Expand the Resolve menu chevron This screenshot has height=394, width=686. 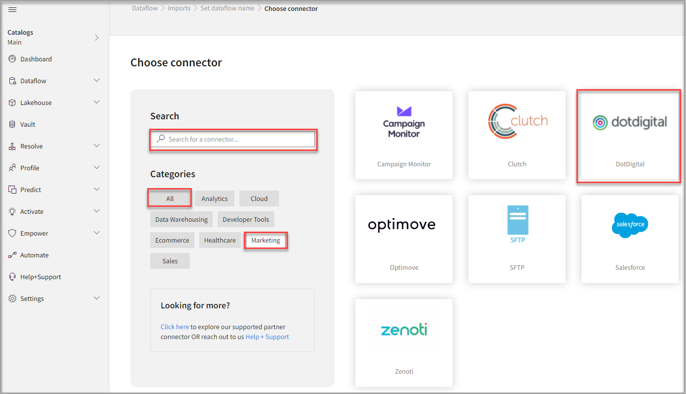click(97, 146)
